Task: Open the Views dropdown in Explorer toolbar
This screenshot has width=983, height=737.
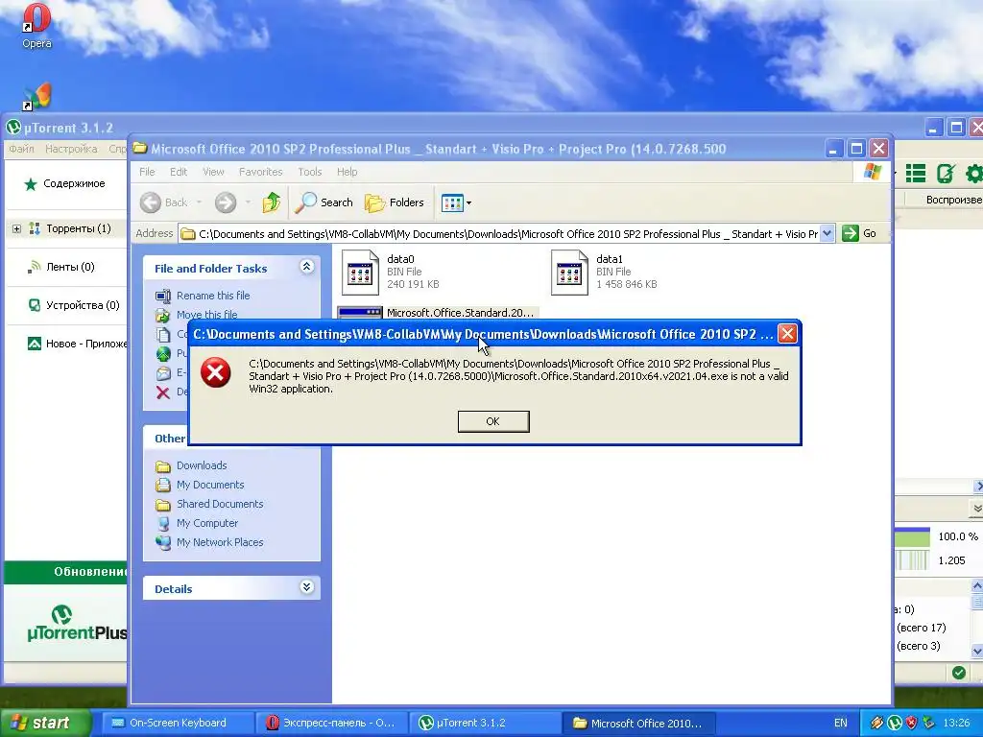Action: point(456,202)
